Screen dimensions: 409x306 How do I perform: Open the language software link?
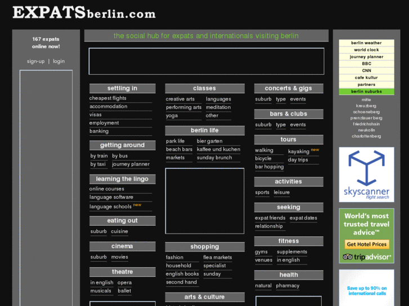click(111, 197)
